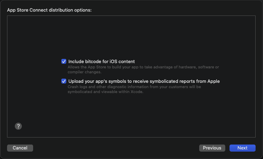Click the bitcode description about hardware changes
263x159 pixels.
143,69
